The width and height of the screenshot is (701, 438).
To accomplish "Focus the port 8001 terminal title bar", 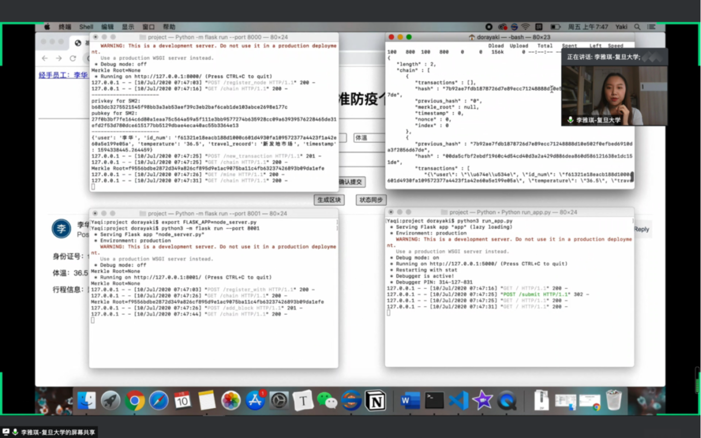I will point(214,214).
